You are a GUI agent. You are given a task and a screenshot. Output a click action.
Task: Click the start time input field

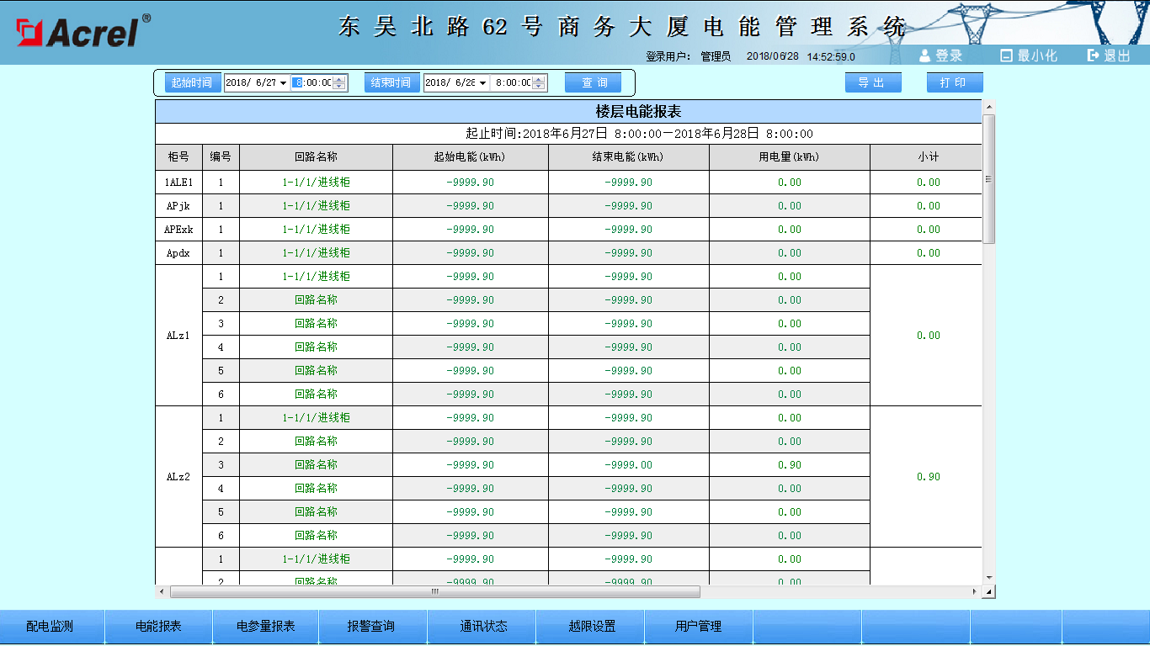tap(313, 83)
